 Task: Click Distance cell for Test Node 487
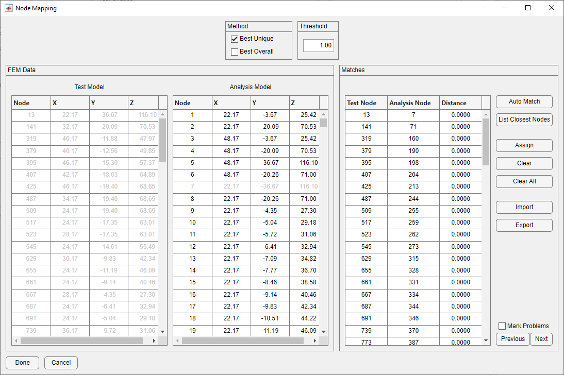tap(460, 199)
